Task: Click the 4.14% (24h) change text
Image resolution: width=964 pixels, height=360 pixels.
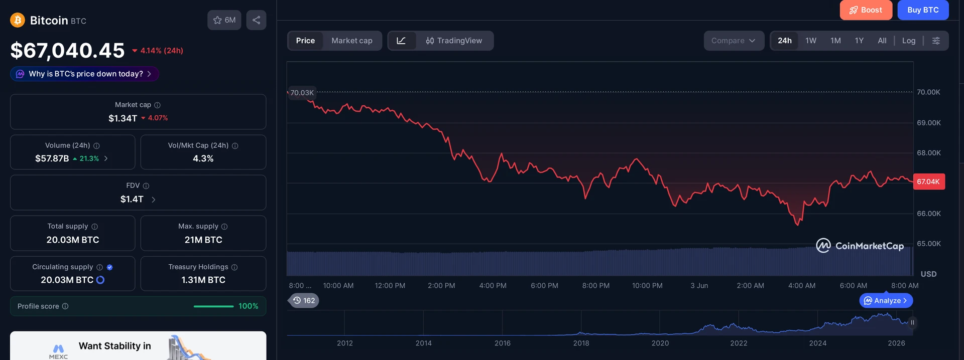Action: (x=162, y=51)
